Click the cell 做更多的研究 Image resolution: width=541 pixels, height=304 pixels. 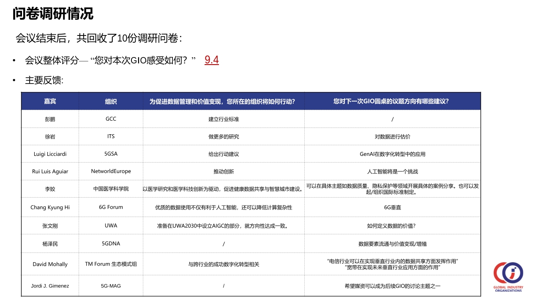224,136
